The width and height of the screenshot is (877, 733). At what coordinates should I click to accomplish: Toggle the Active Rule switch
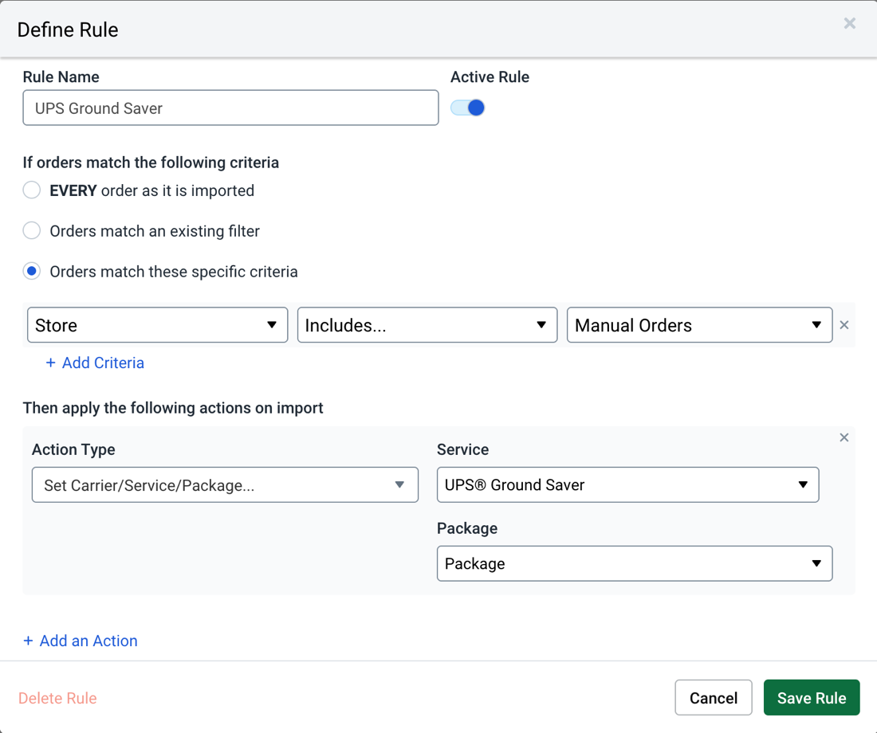467,108
